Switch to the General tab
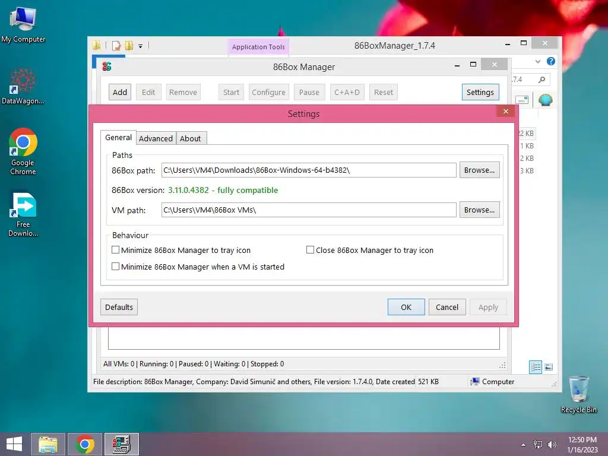Image resolution: width=608 pixels, height=456 pixels. tap(118, 138)
